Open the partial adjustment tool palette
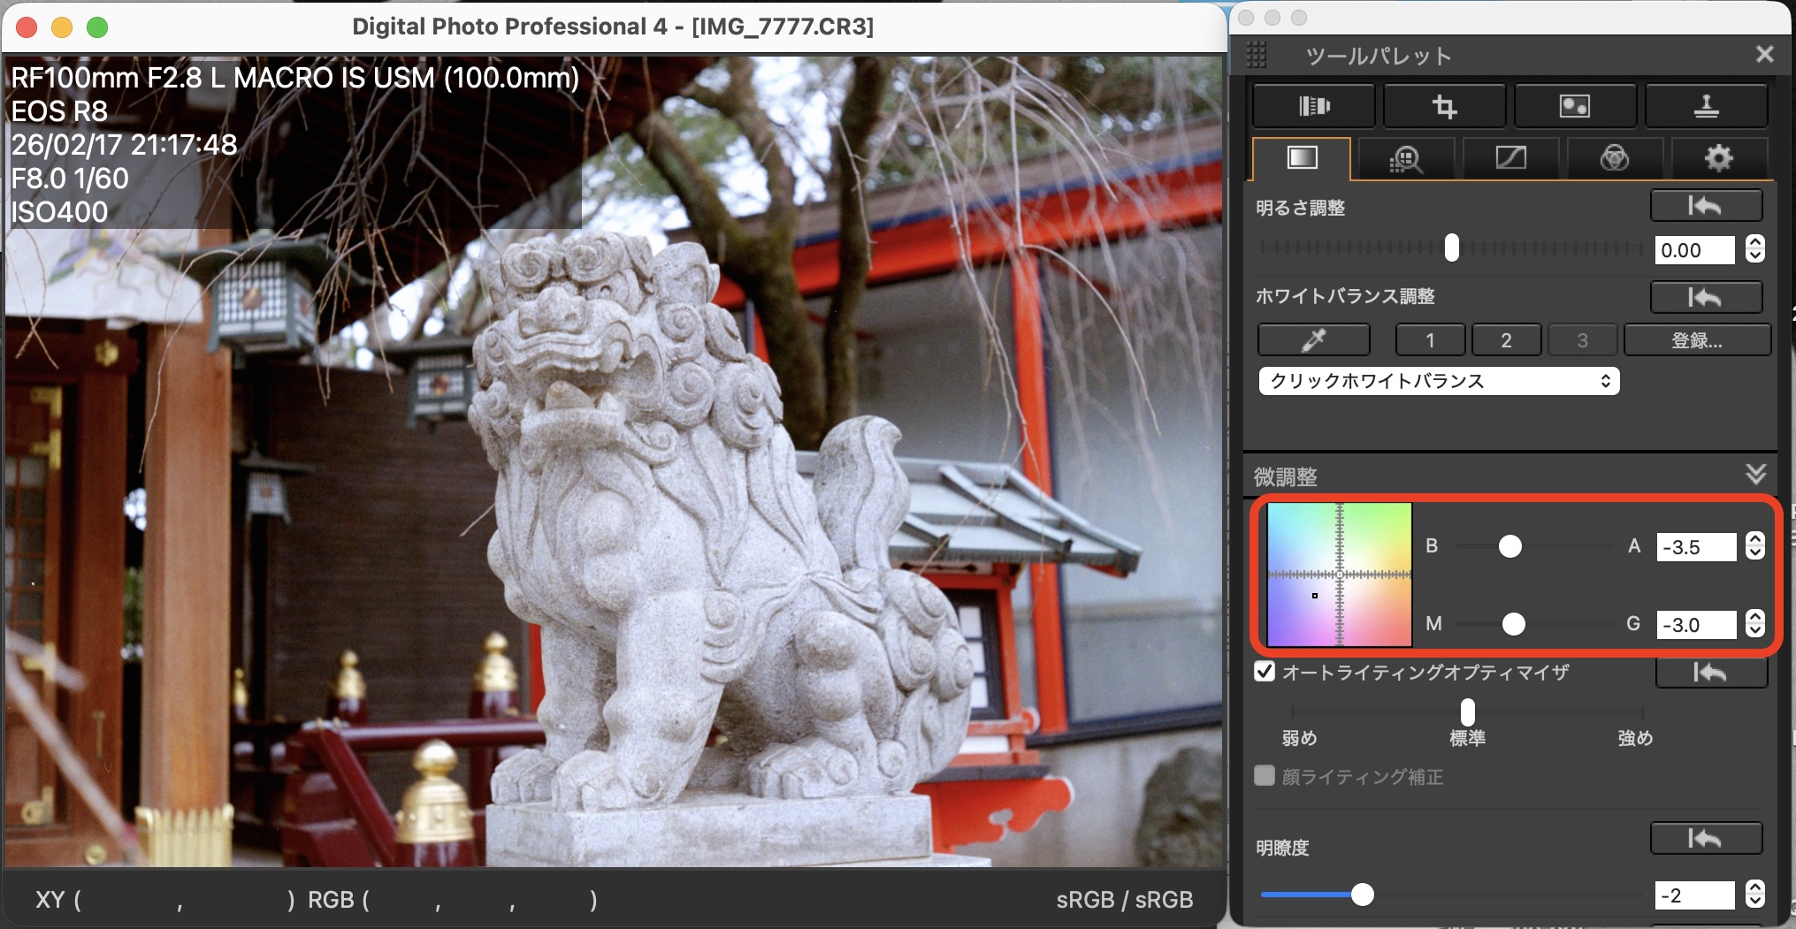The image size is (1796, 929). pyautogui.click(x=1575, y=107)
